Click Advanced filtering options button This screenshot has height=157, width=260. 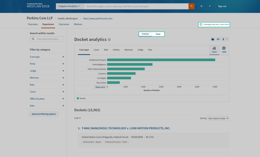[x=44, y=114]
